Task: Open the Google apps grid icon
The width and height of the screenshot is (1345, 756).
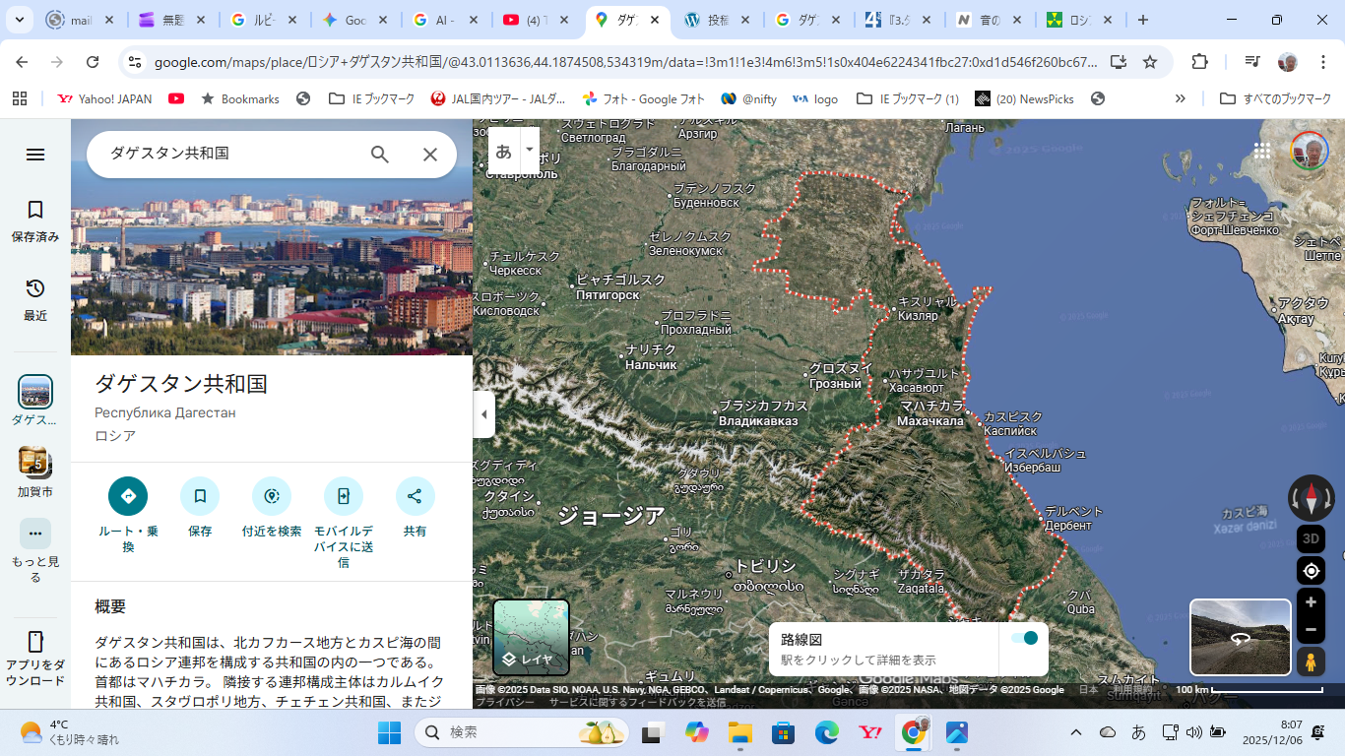Action: click(x=1262, y=151)
